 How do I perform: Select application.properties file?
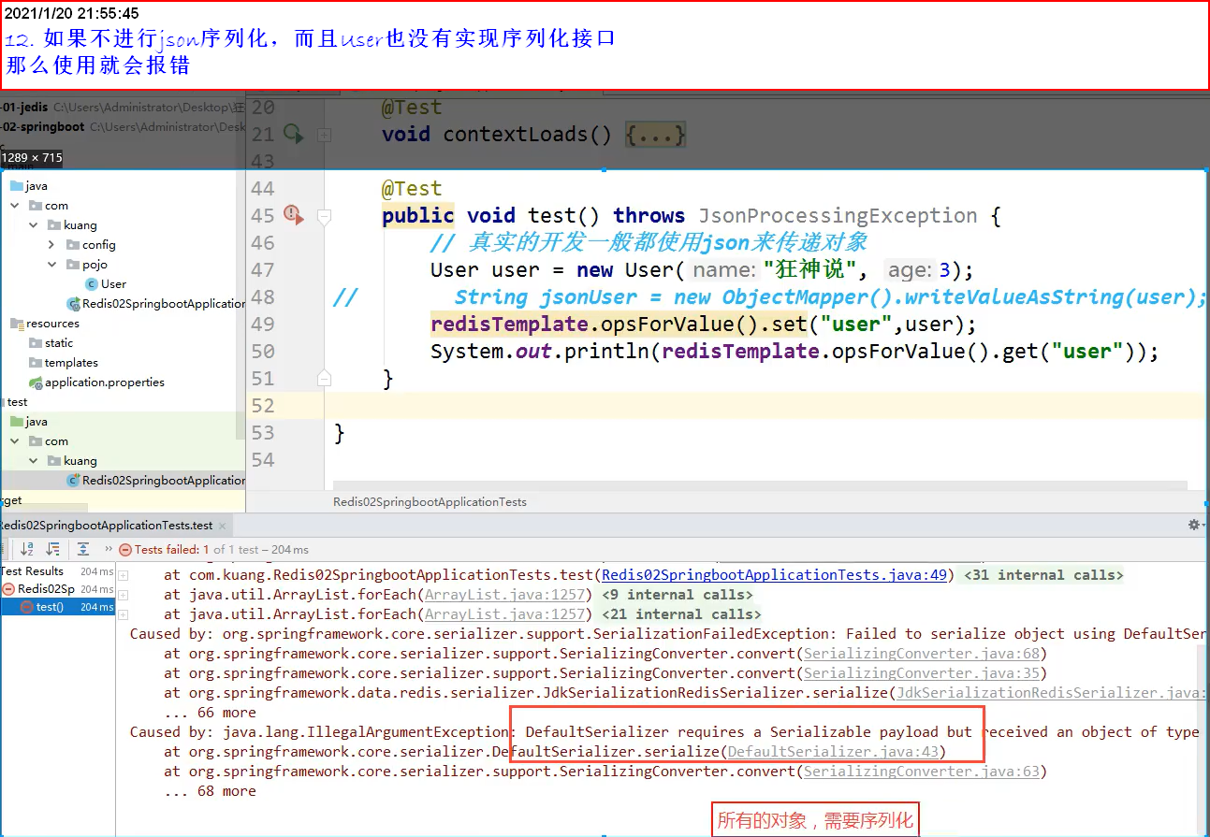[x=105, y=382]
